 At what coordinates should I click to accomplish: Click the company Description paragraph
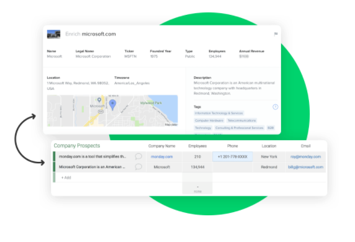point(234,88)
